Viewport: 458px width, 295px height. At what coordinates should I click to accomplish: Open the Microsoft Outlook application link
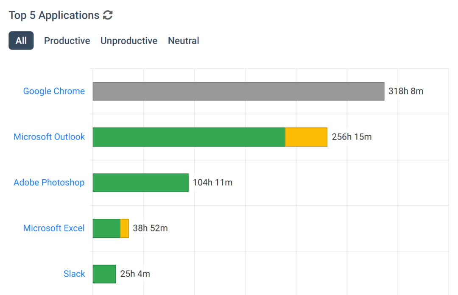(x=49, y=136)
